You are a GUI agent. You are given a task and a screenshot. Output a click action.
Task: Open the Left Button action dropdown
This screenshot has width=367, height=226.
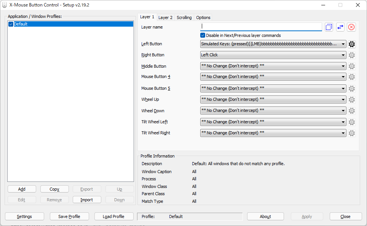pos(273,44)
